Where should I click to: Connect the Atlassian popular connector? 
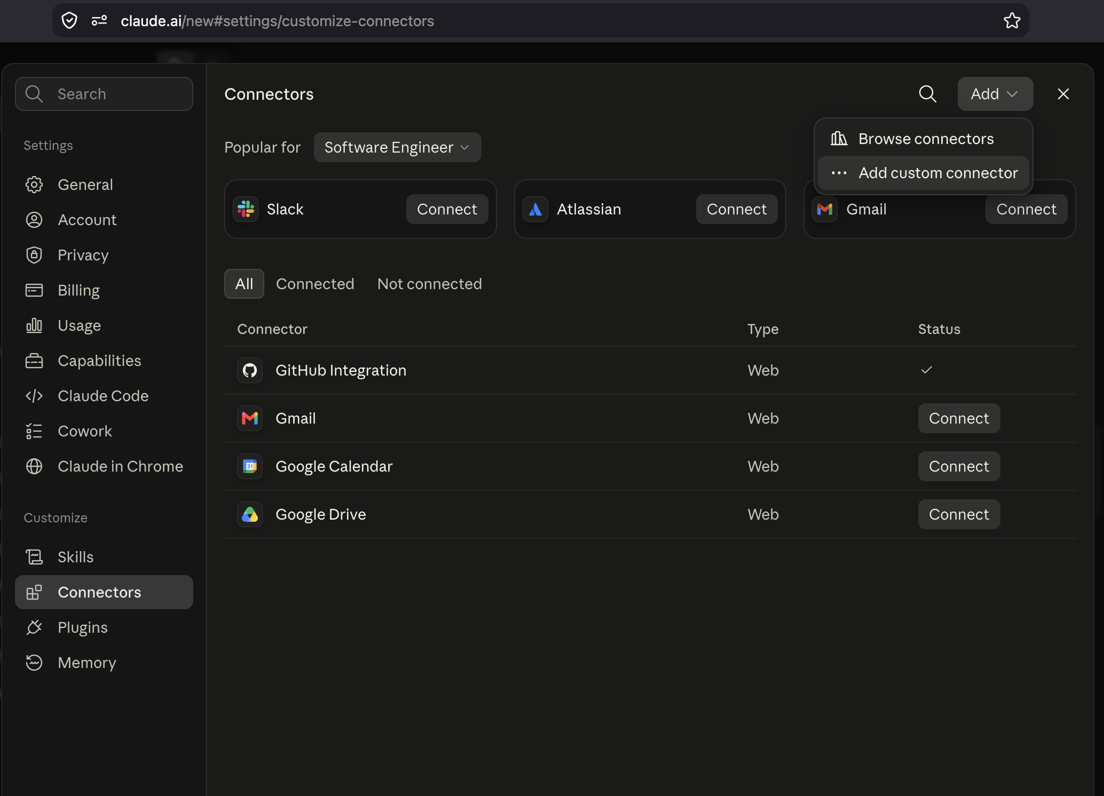[737, 209]
